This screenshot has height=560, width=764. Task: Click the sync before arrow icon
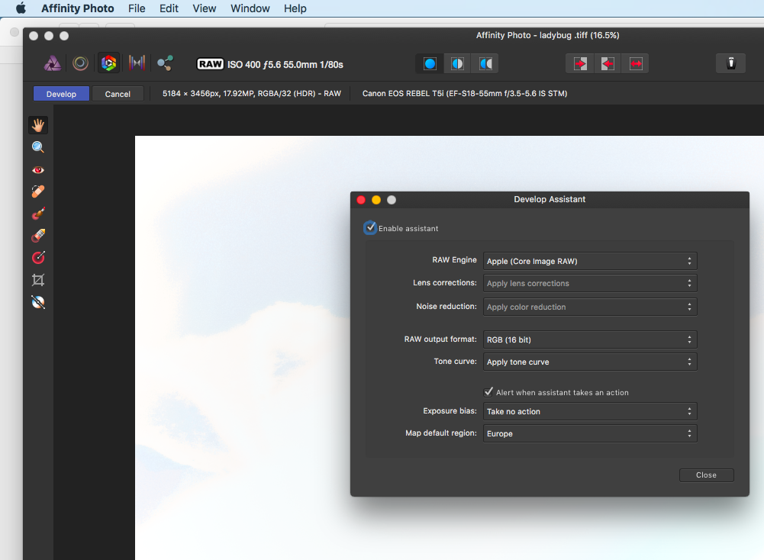click(x=580, y=64)
